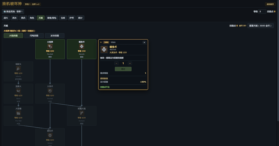The height and width of the screenshot is (146, 279).
Task: Select the 暖身术 Warmth skill icon in the tree
Action: click(82, 47)
